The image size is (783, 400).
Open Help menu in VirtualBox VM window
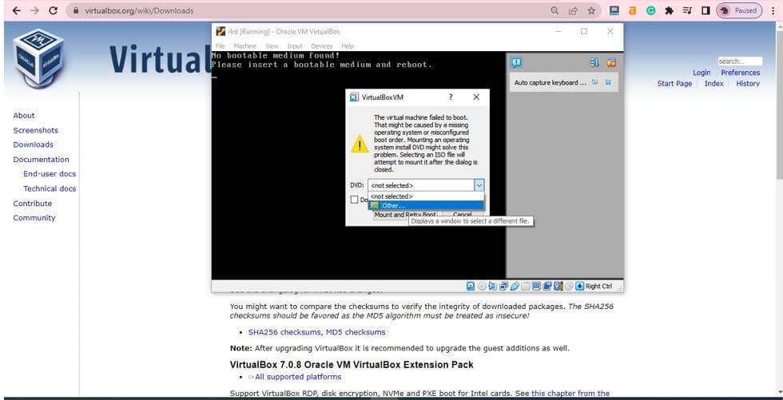(x=348, y=46)
